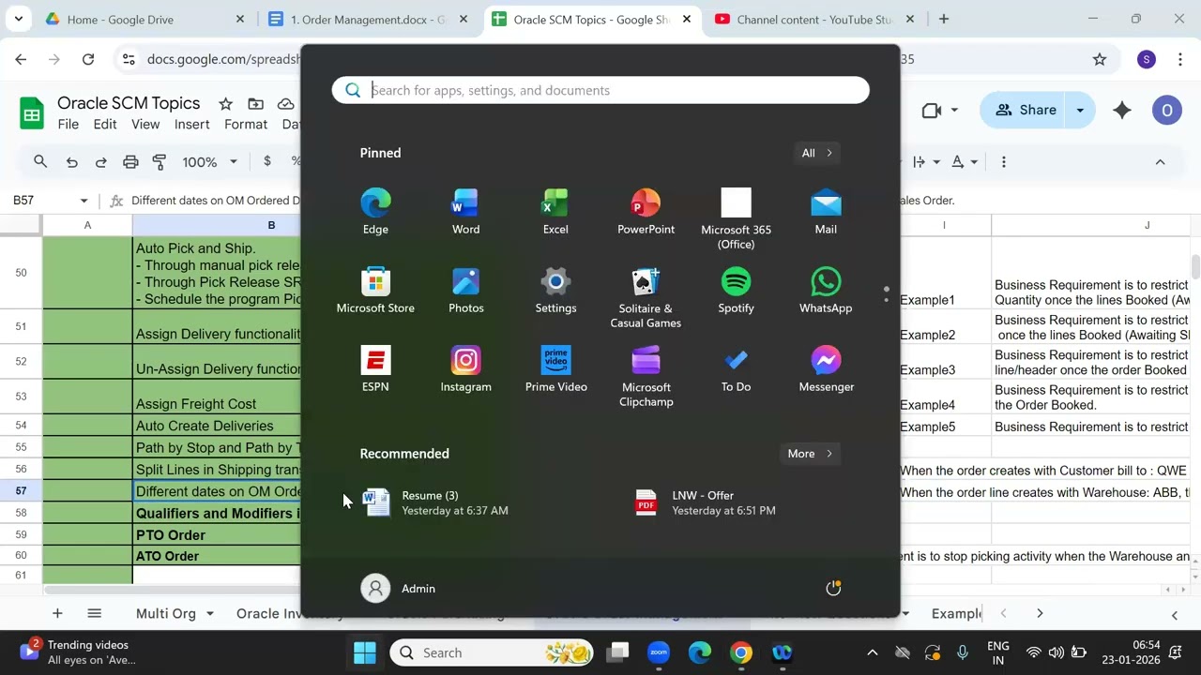Click the Chrome icon on the taskbar
The height and width of the screenshot is (675, 1201).
click(741, 652)
